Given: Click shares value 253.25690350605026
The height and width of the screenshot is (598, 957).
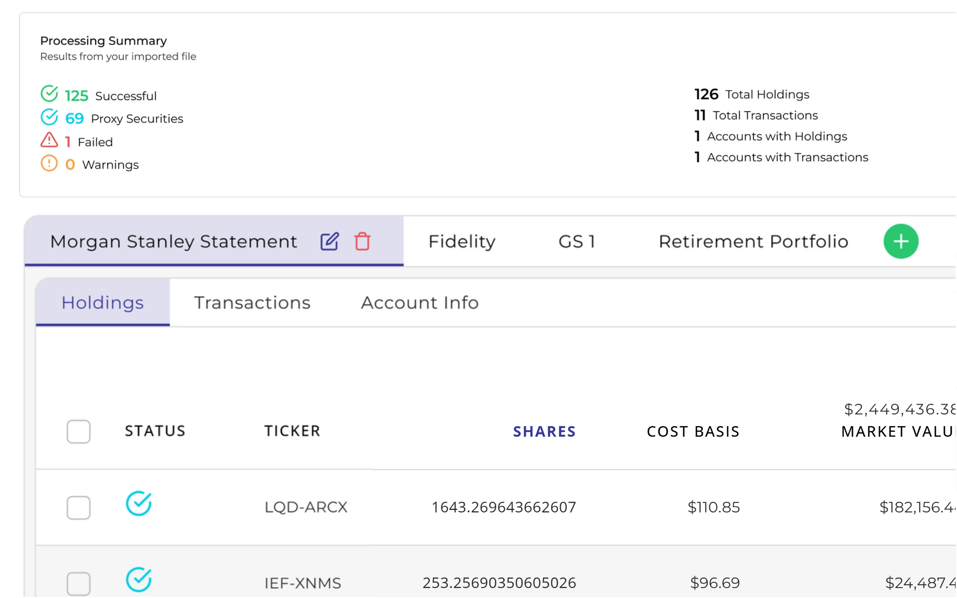Looking at the screenshot, I should click(x=499, y=583).
